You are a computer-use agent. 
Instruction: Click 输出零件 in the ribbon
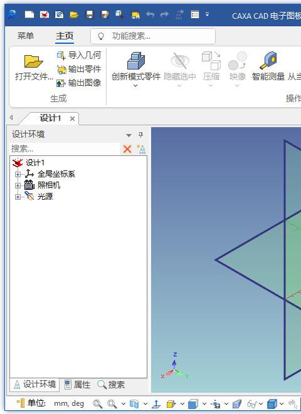[x=79, y=69]
